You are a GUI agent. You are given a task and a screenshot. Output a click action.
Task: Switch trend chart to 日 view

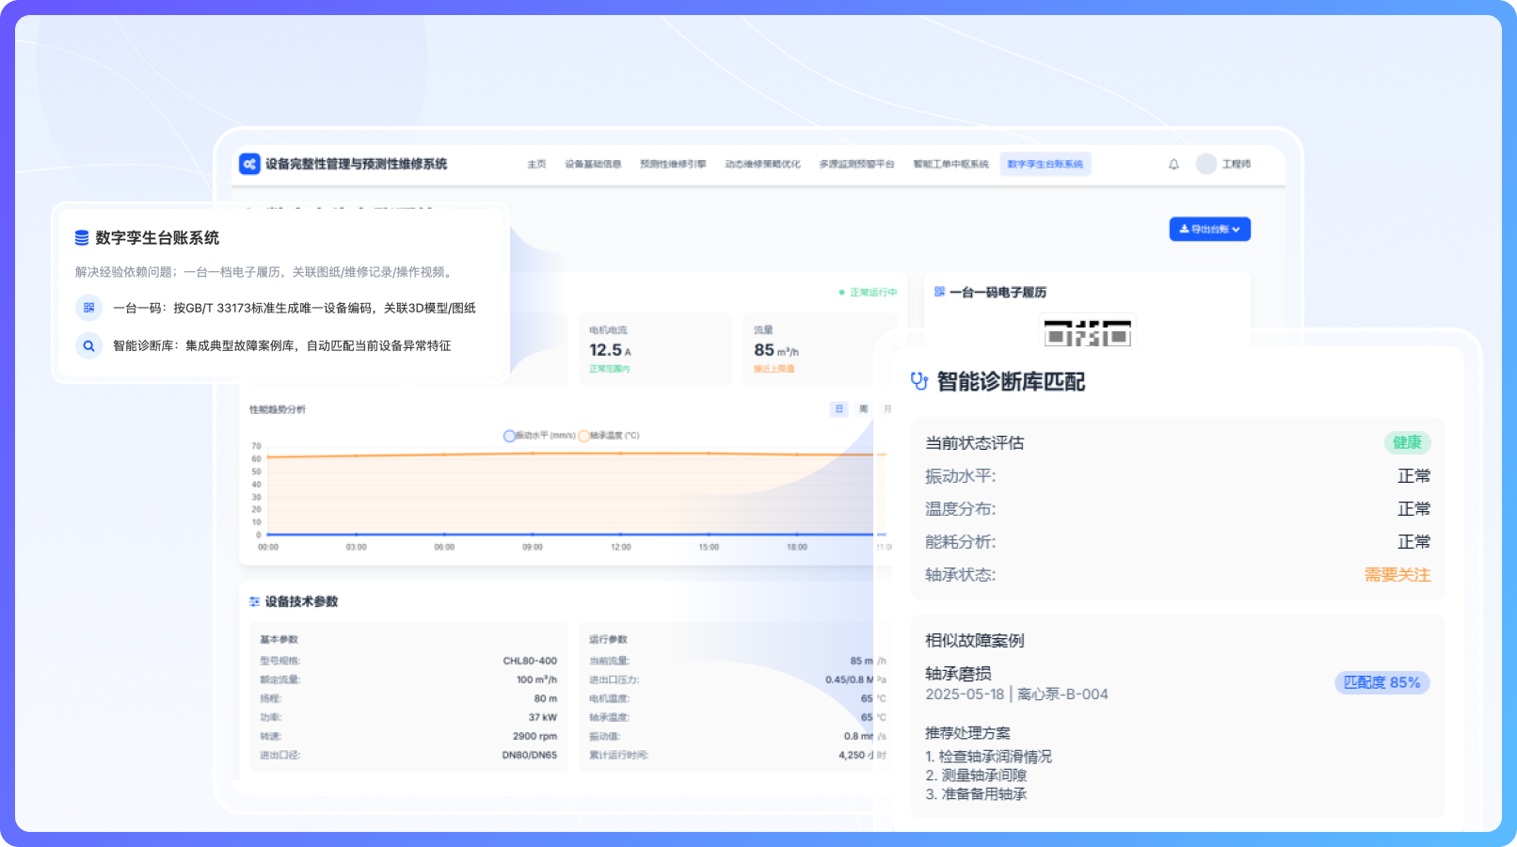[839, 409]
